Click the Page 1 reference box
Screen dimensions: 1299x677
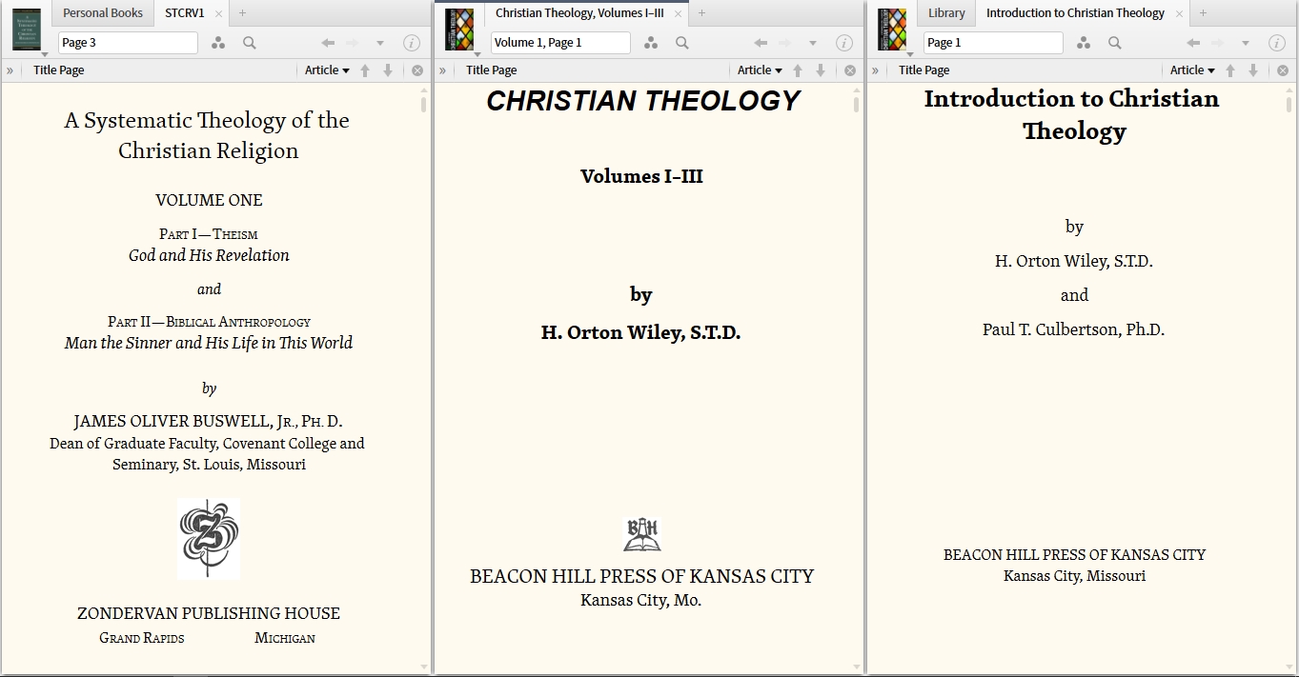point(993,43)
